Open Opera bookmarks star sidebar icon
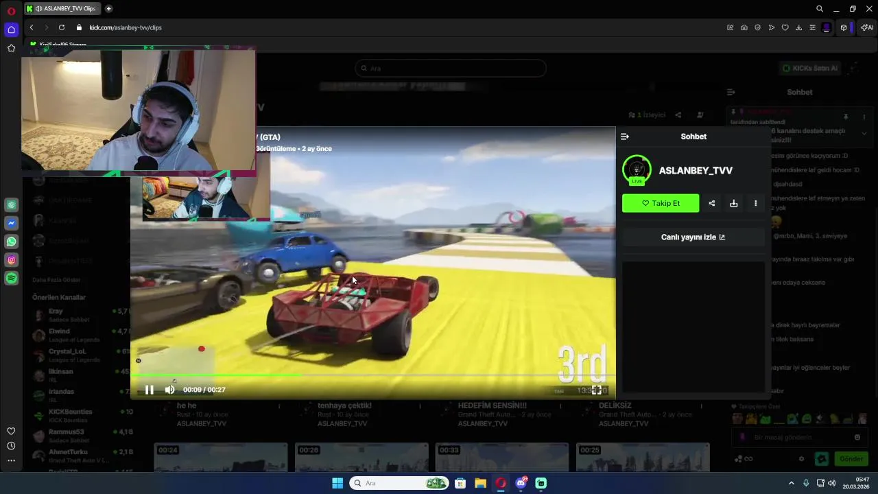Image resolution: width=878 pixels, height=494 pixels. point(11,48)
